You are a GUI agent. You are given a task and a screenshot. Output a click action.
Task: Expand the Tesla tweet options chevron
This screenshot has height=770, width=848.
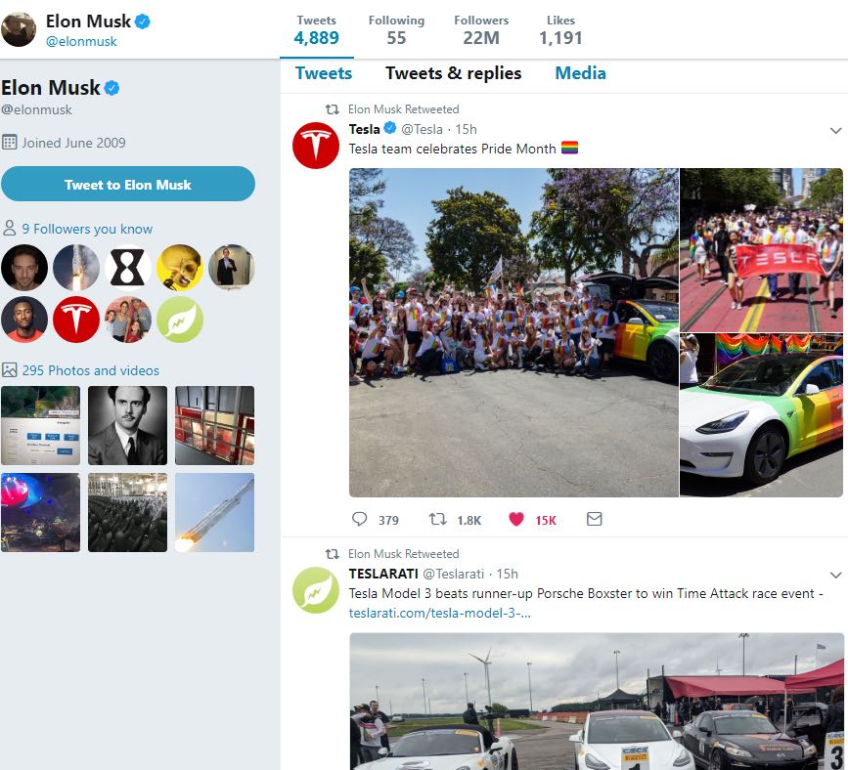click(835, 130)
